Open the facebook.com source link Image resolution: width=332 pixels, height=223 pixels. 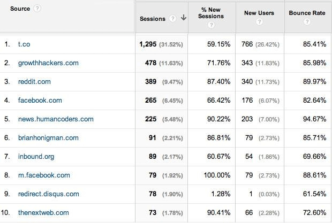pos(40,100)
